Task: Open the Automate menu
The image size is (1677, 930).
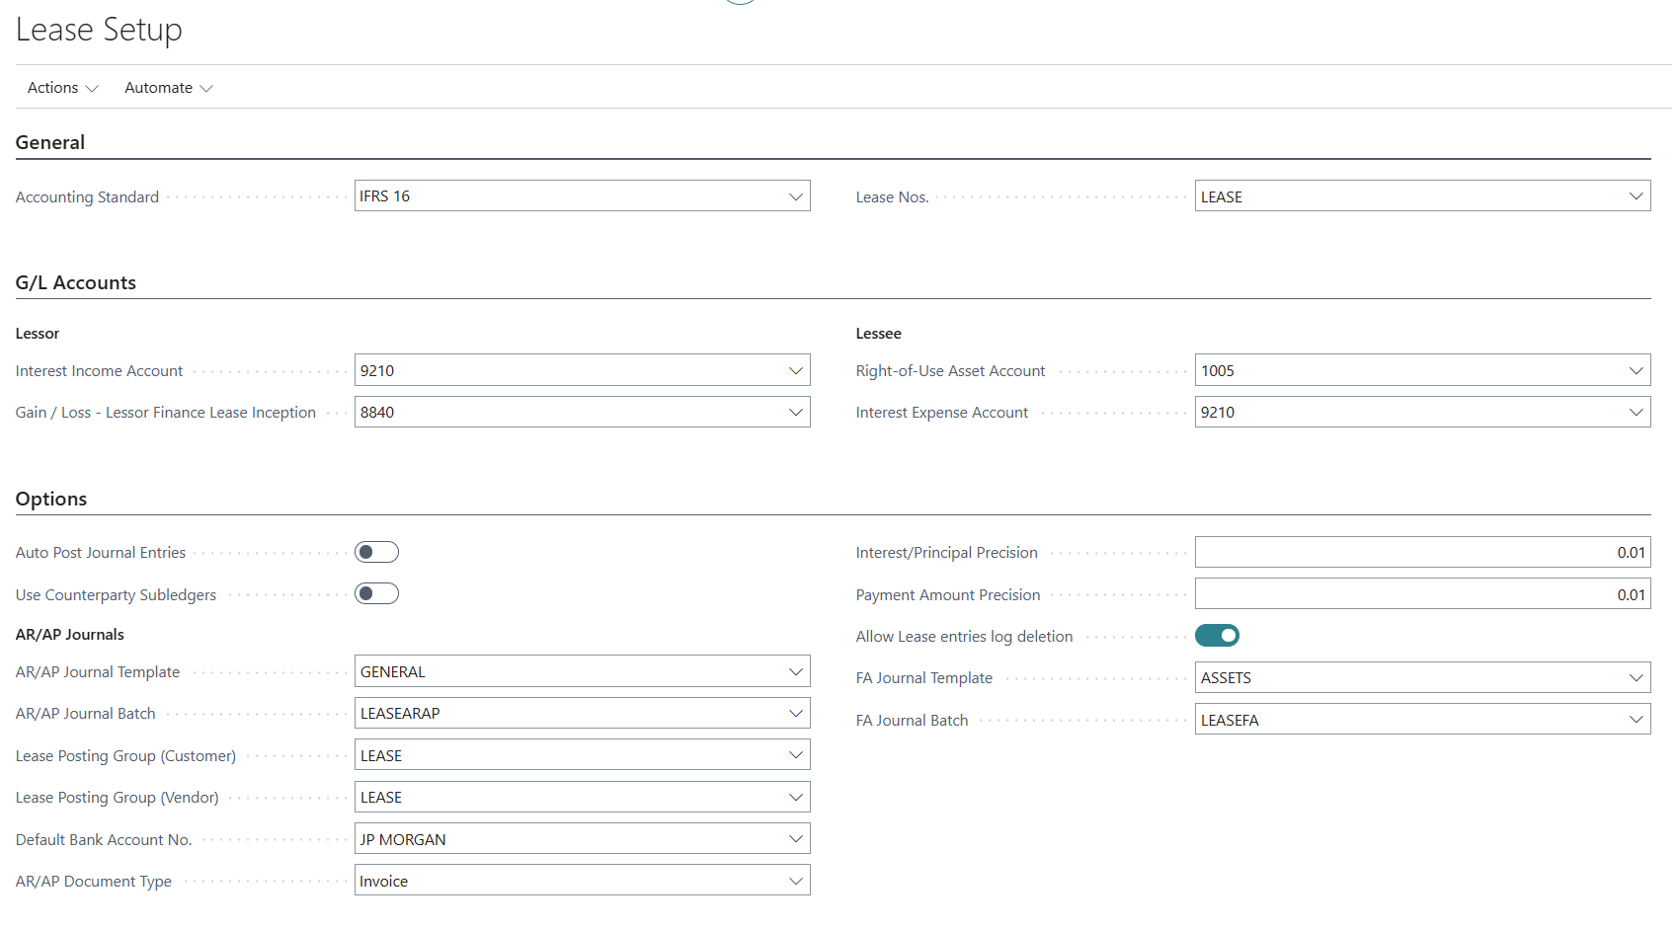Action: point(168,88)
